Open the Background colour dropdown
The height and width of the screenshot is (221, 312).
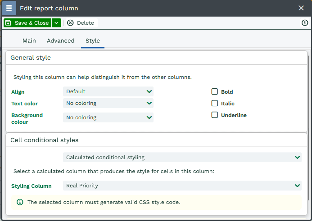(108, 117)
